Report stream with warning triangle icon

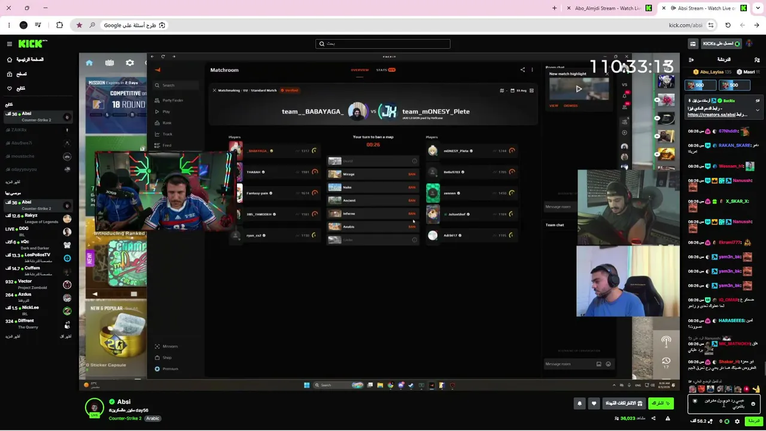tap(668, 418)
